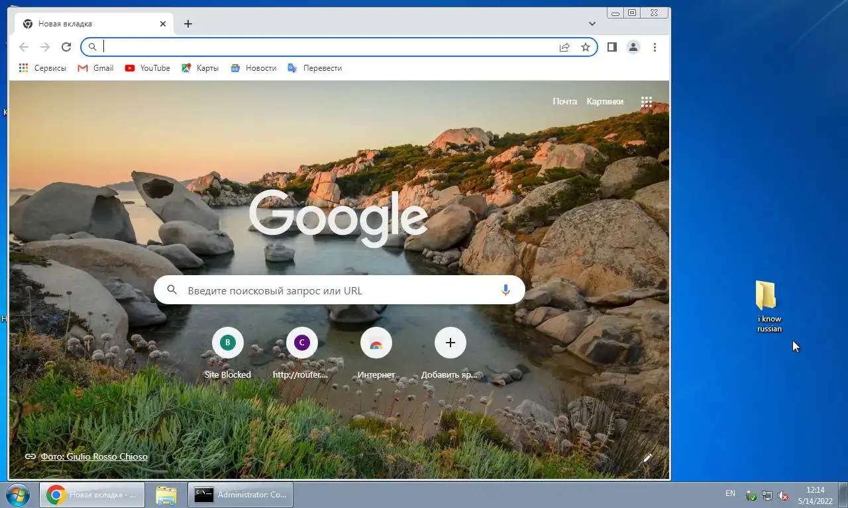
Task: Open the Сервисы apps bookmark
Action: coord(42,68)
